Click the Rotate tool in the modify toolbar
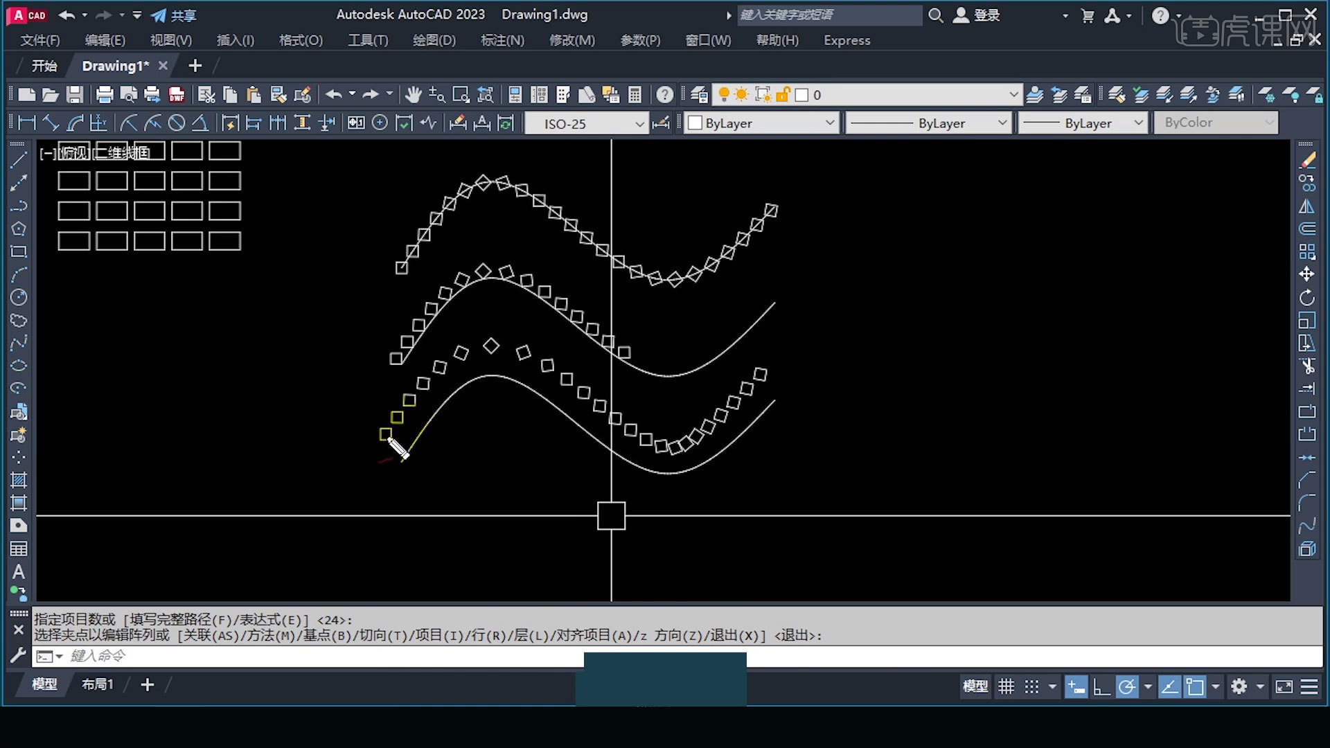The height and width of the screenshot is (748, 1330). [1306, 298]
